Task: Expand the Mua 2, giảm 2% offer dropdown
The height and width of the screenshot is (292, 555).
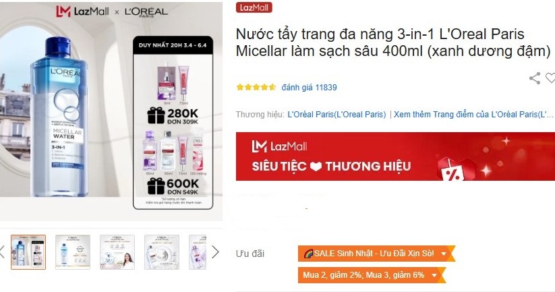Action: click(372, 275)
